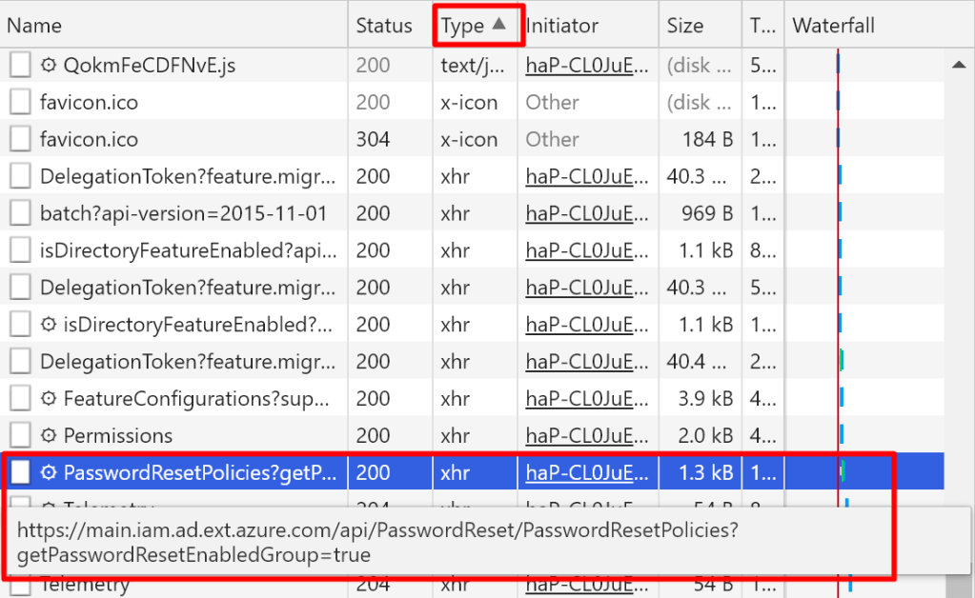
Task: Open initiator link for QokmFeCDFNvE.js row
Action: coord(587,66)
